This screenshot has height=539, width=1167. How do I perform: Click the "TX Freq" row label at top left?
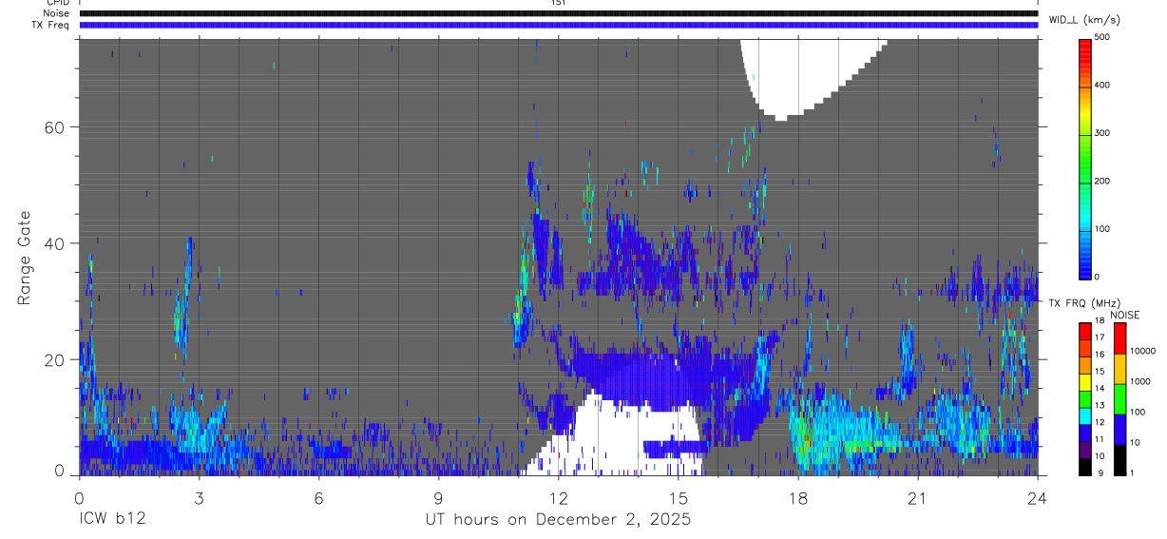point(50,25)
